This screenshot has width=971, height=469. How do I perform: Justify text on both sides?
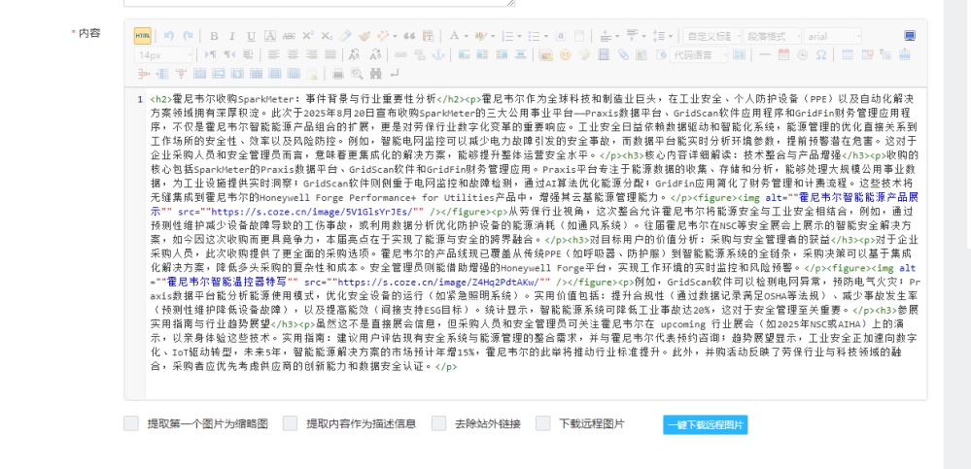pyautogui.click(x=330, y=55)
